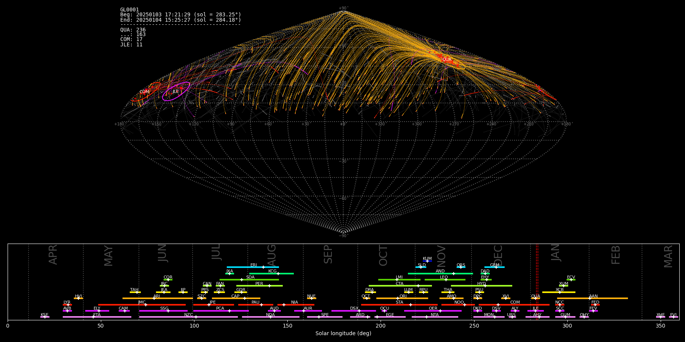Click the APR month label in timeline
This screenshot has height=342, width=685.
point(53,255)
